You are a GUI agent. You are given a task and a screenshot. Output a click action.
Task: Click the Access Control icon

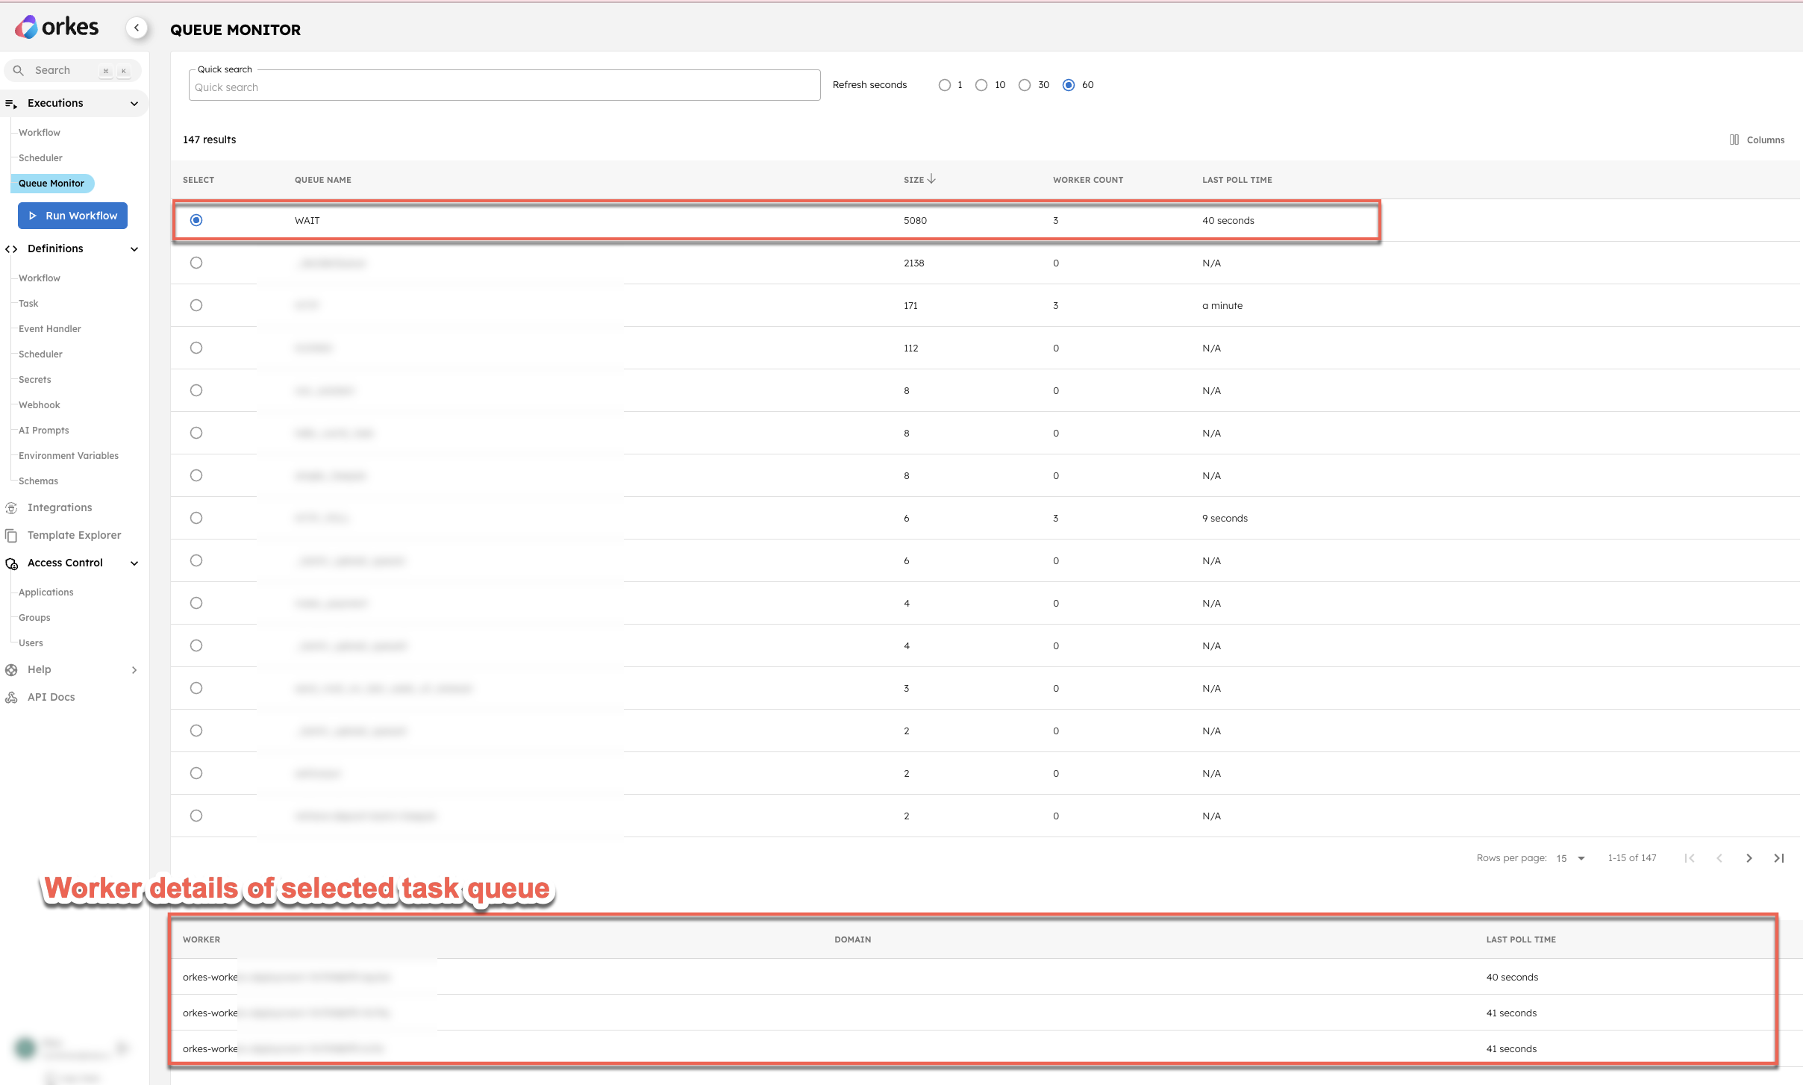[11, 563]
